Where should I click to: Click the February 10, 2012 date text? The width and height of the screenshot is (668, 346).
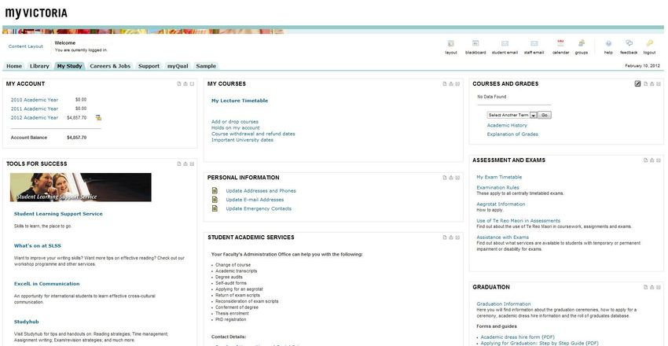click(642, 66)
